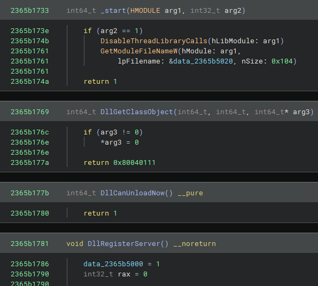Click 'return 1' in _start function
The image size is (318, 286).
(x=100, y=82)
